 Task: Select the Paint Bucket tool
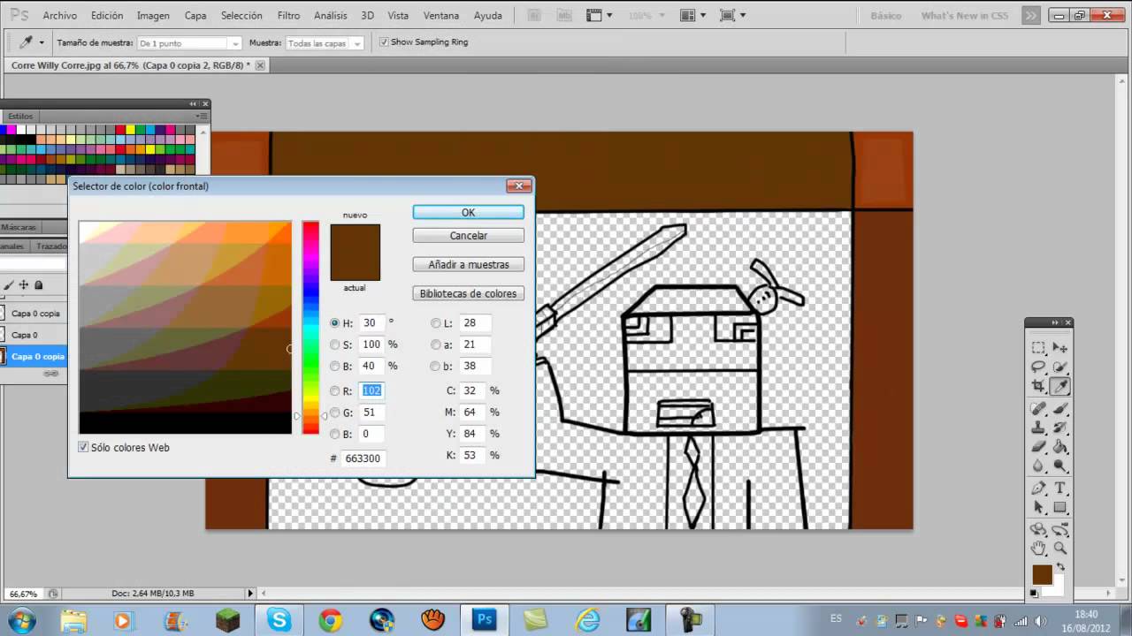click(x=1060, y=447)
